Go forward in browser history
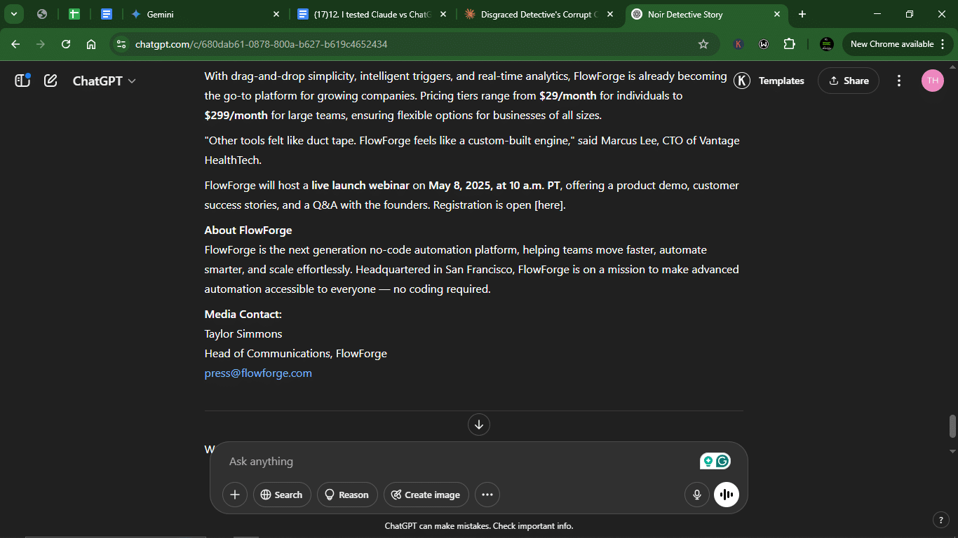Image resolution: width=958 pixels, height=538 pixels. tap(41, 44)
